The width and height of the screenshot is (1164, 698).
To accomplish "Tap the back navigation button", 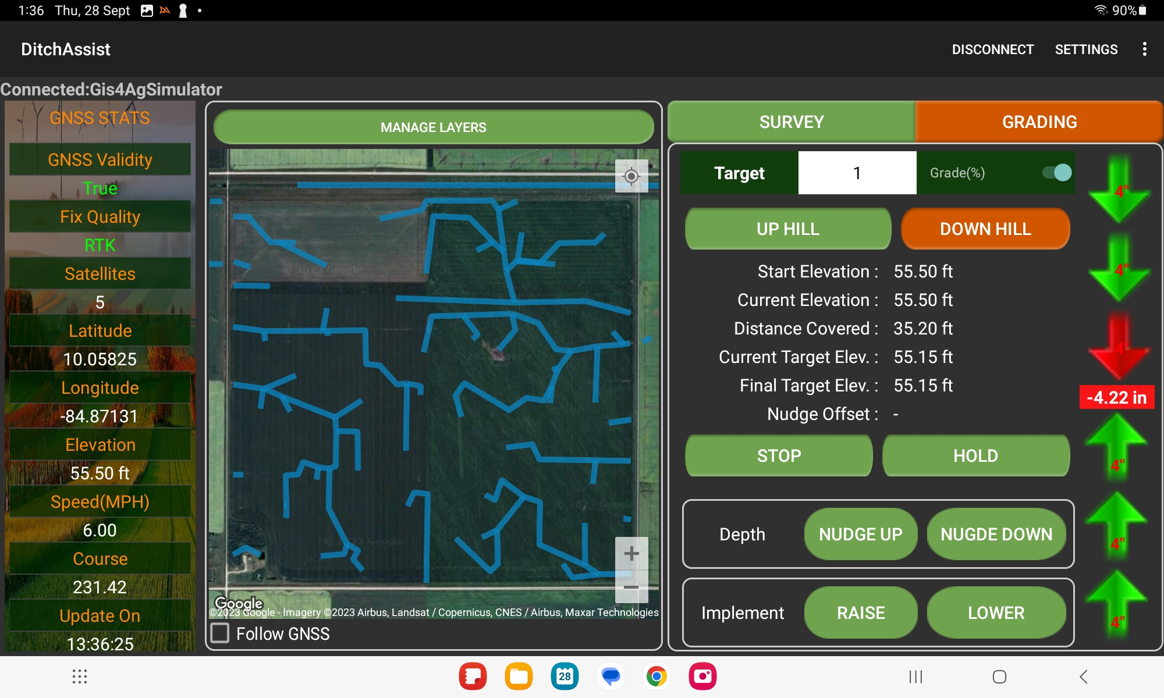I will 1083,676.
